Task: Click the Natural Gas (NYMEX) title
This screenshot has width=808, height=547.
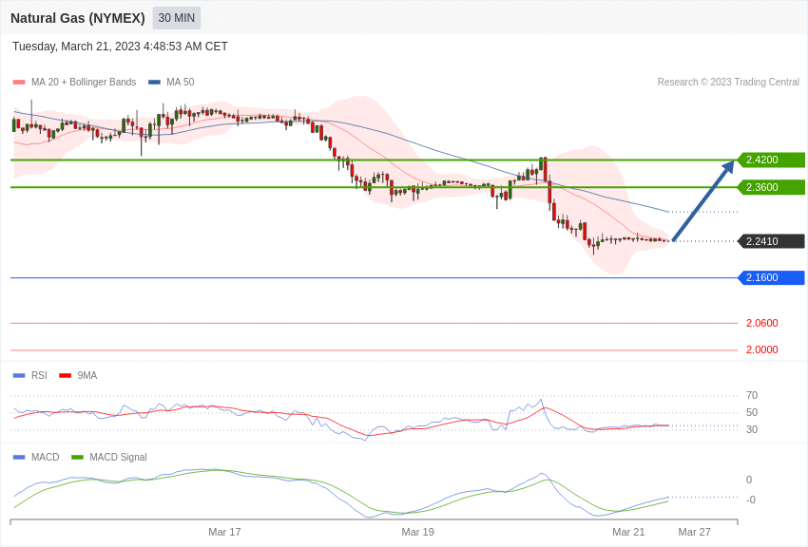Action: [78, 18]
